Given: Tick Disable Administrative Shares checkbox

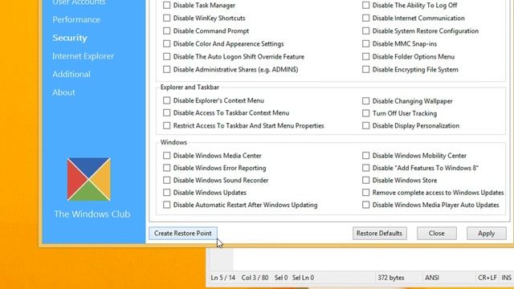Looking at the screenshot, I should point(166,70).
